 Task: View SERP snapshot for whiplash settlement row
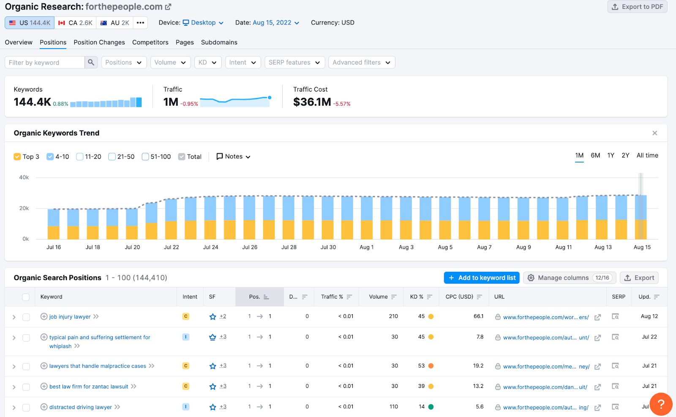click(616, 337)
